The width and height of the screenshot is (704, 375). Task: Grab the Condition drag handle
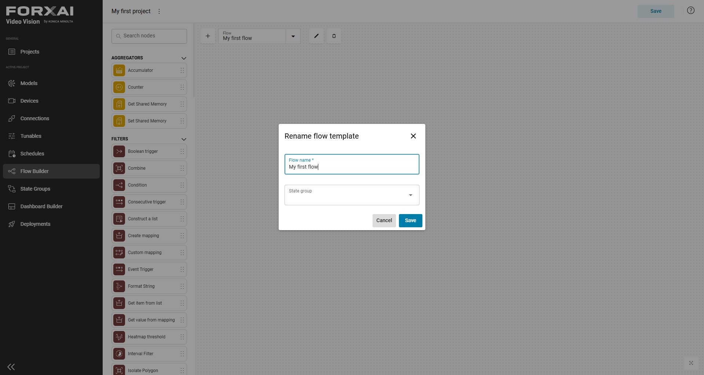pos(182,185)
